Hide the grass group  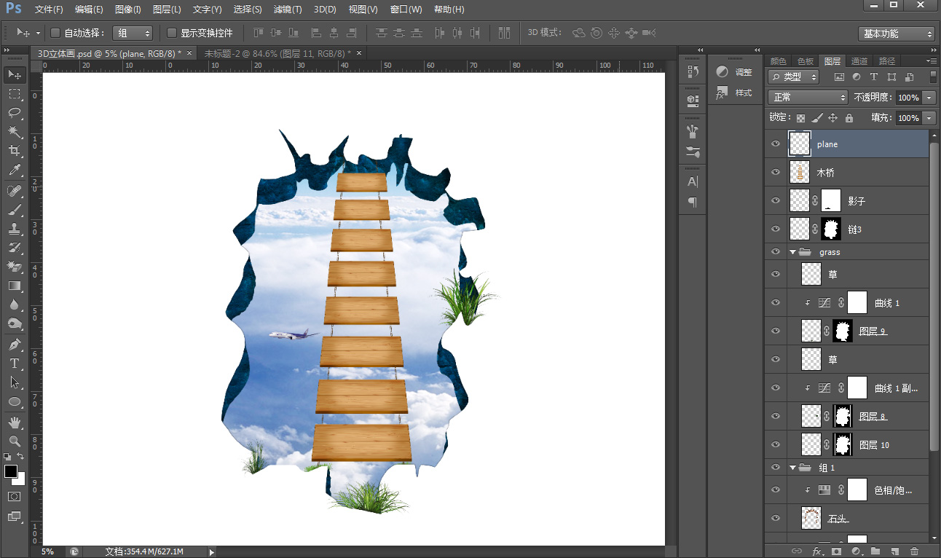coord(776,252)
